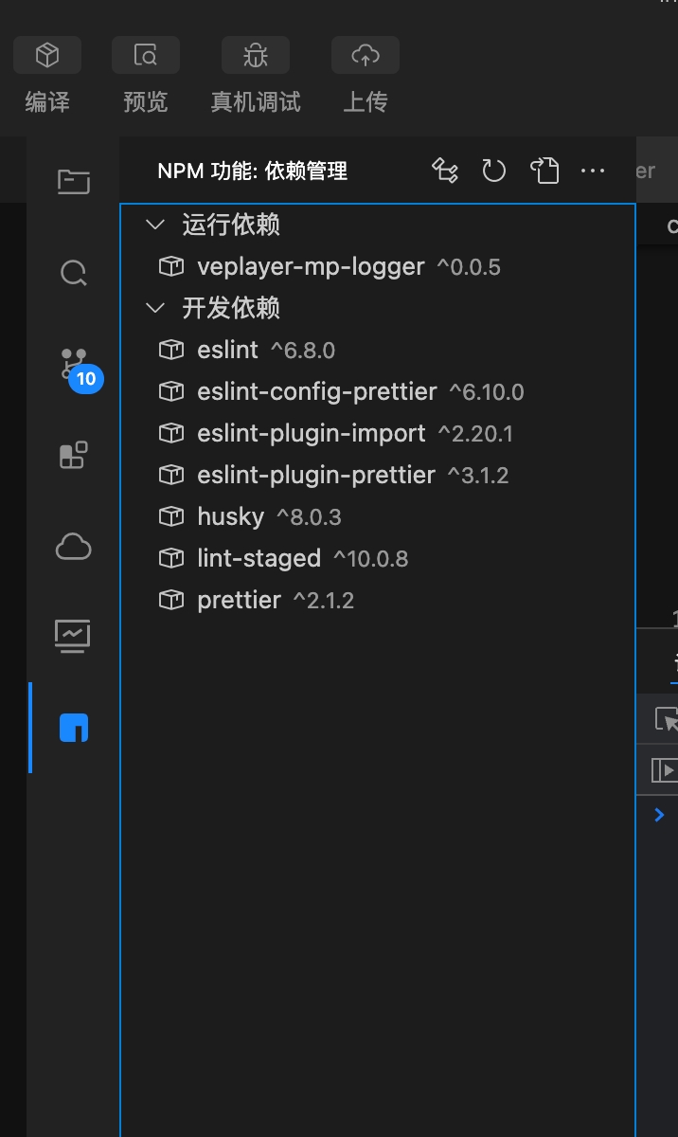Screen dimensions: 678x1137
Task: Open the search panel in sidebar
Action: [x=73, y=273]
